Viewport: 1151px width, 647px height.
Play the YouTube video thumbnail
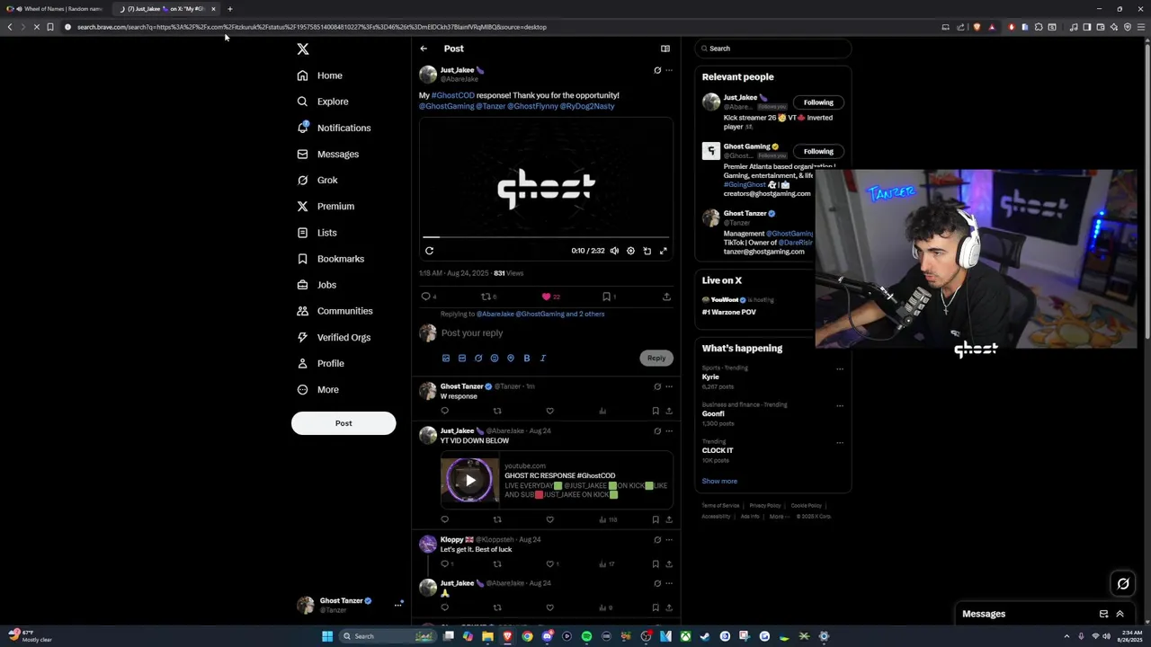point(469,481)
